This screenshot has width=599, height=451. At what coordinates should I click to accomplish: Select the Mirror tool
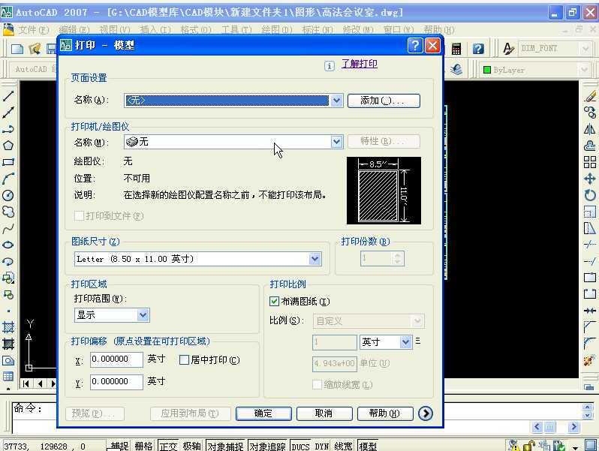click(590, 129)
